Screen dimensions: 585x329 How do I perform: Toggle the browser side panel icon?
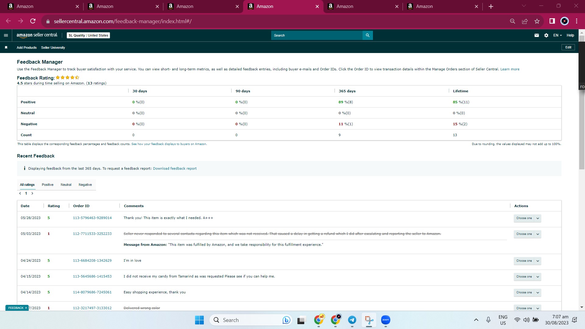552,21
